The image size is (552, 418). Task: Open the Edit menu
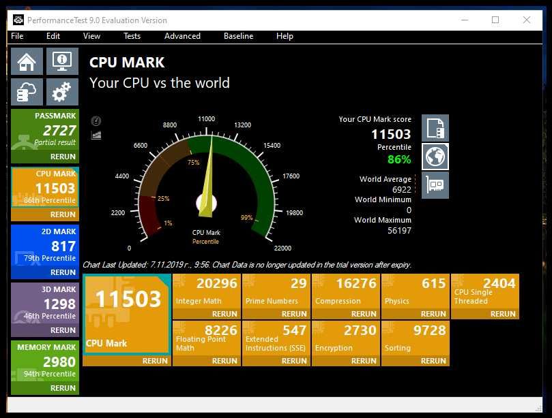click(53, 36)
